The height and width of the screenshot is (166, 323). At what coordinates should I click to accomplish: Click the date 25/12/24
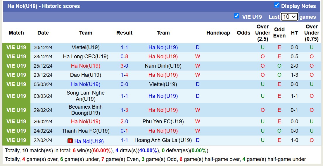[43, 66]
